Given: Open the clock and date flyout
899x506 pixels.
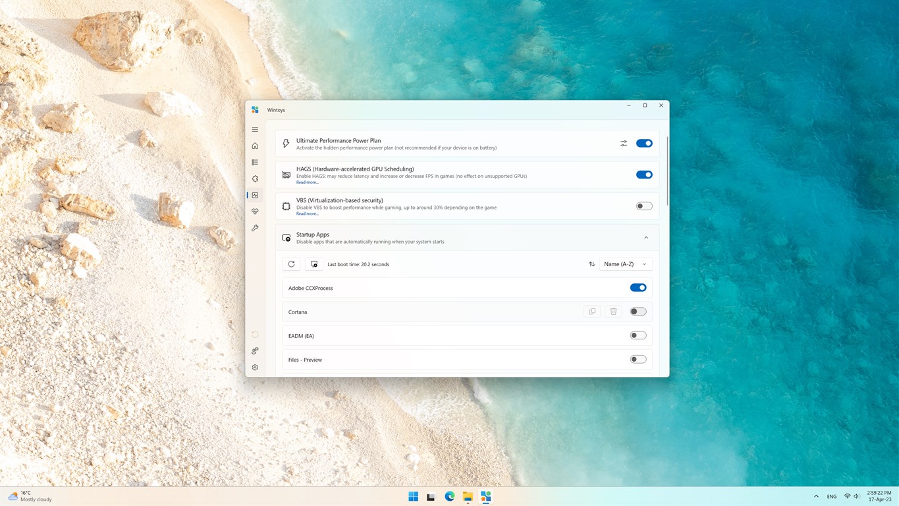Looking at the screenshot, I should point(880,496).
